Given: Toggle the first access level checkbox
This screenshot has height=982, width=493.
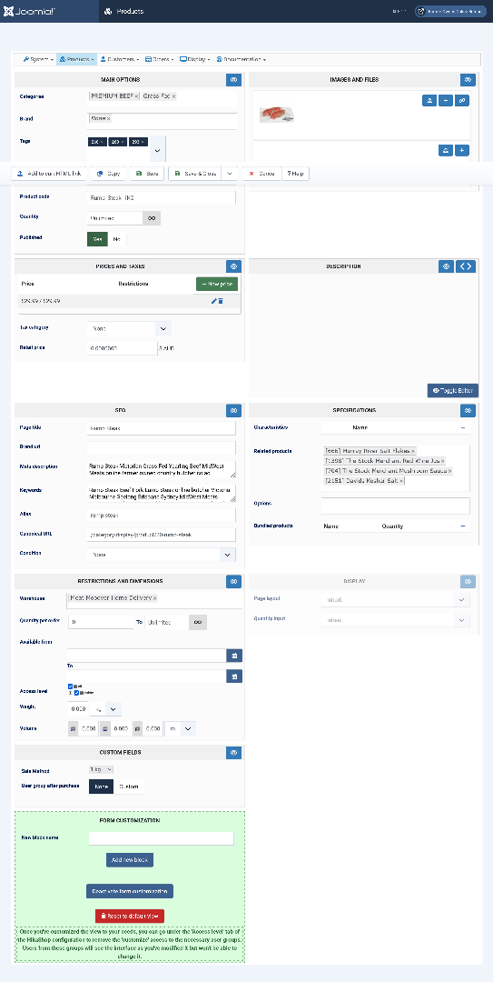Looking at the screenshot, I should tap(70, 686).
